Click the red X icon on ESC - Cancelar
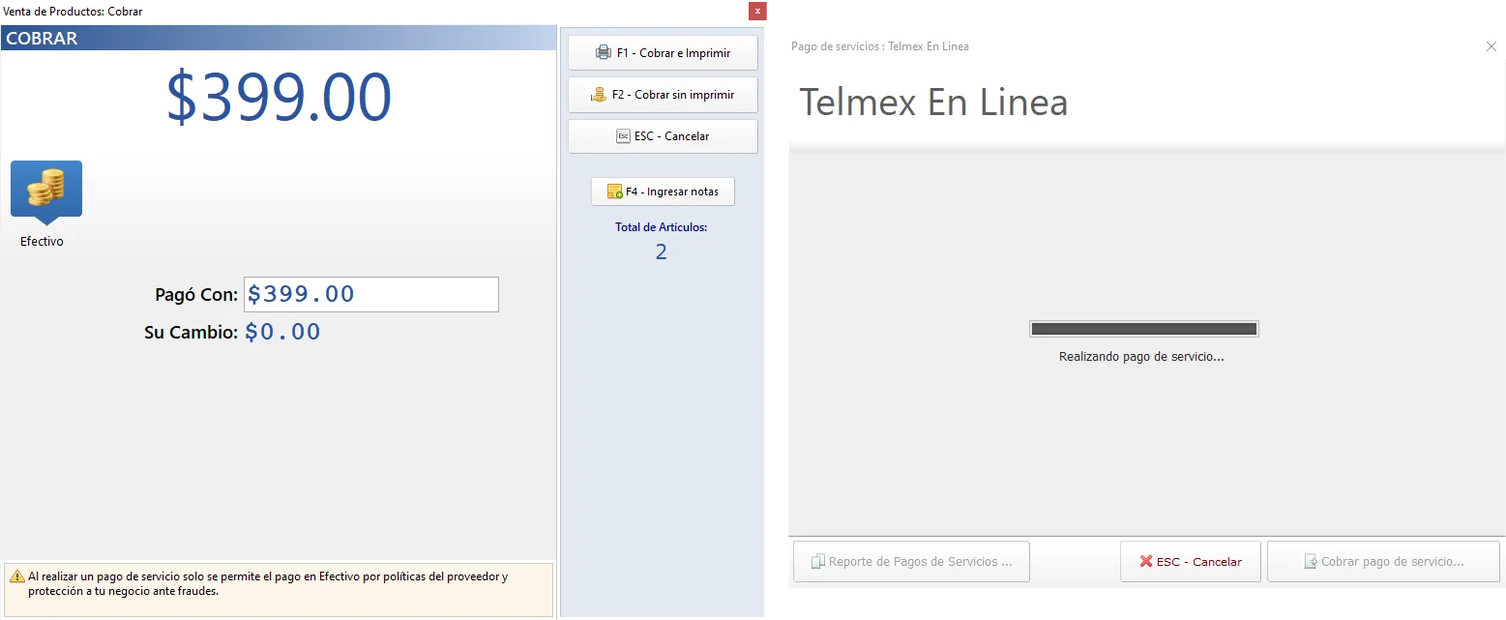1506x620 pixels. 1145,560
